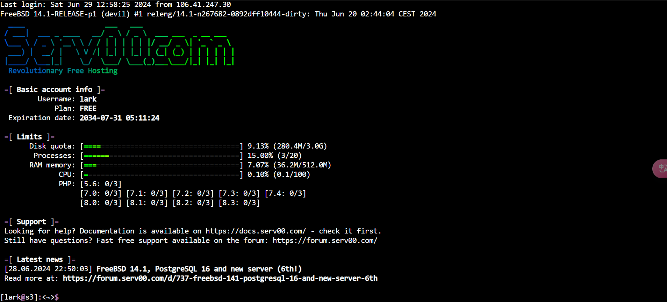Click the PHP 5.6 limit entry
667x302 pixels.
click(x=101, y=184)
